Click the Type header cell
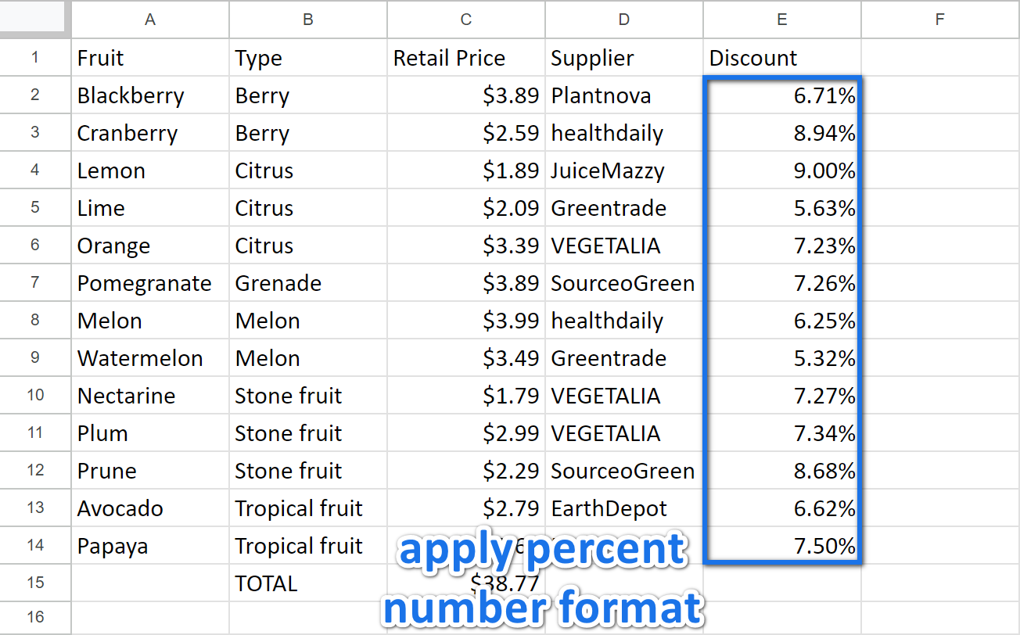 pyautogui.click(x=308, y=58)
